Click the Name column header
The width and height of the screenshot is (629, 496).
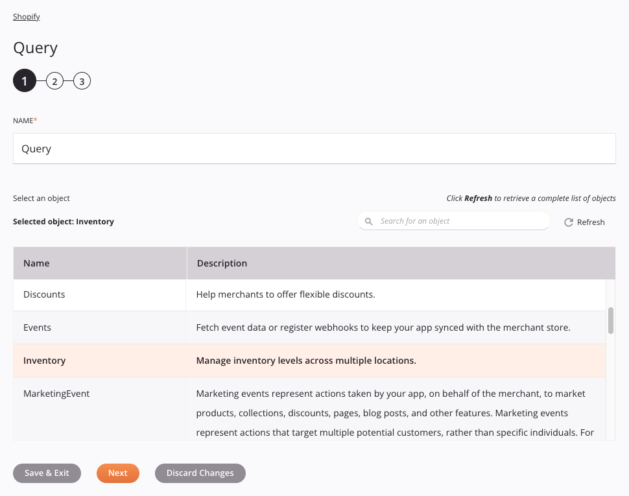point(36,263)
